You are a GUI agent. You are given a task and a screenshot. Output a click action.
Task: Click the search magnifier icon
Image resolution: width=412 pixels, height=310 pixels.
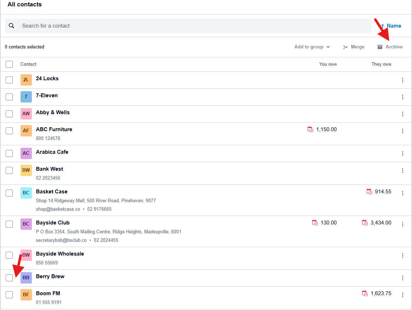point(12,26)
